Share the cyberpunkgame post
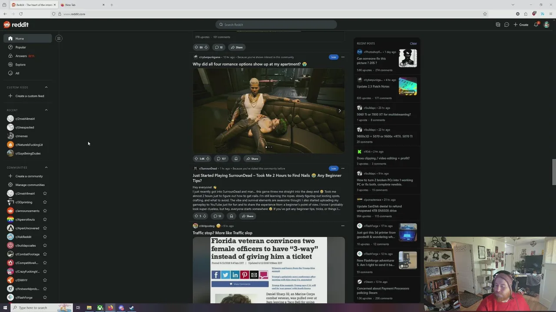 252,159
